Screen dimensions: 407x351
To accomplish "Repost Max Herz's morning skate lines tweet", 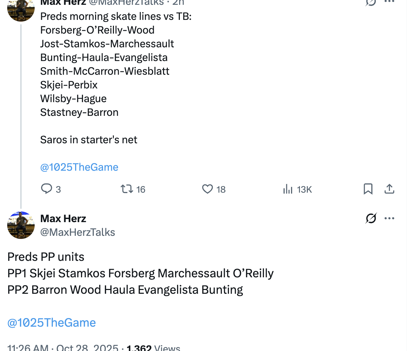I will [126, 189].
